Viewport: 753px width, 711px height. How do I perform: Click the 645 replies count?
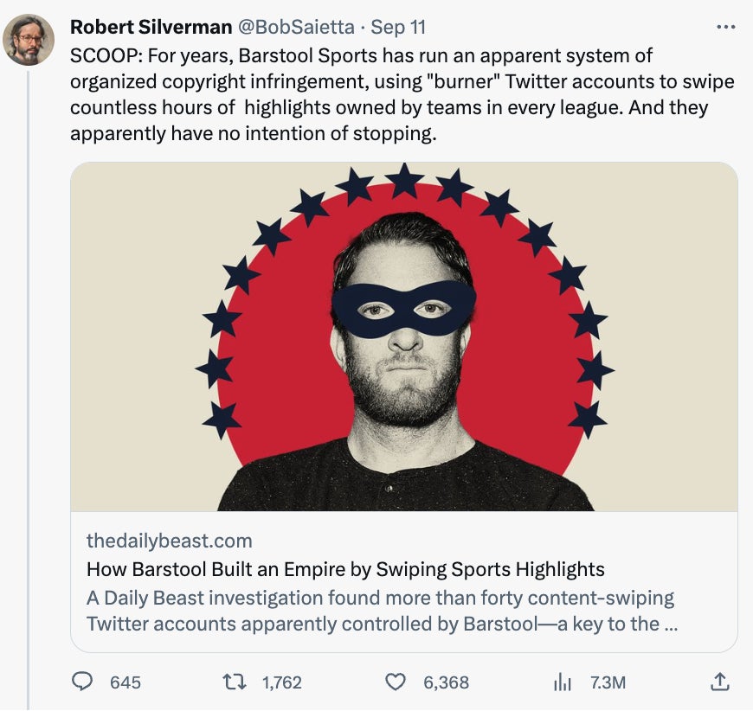click(x=125, y=682)
